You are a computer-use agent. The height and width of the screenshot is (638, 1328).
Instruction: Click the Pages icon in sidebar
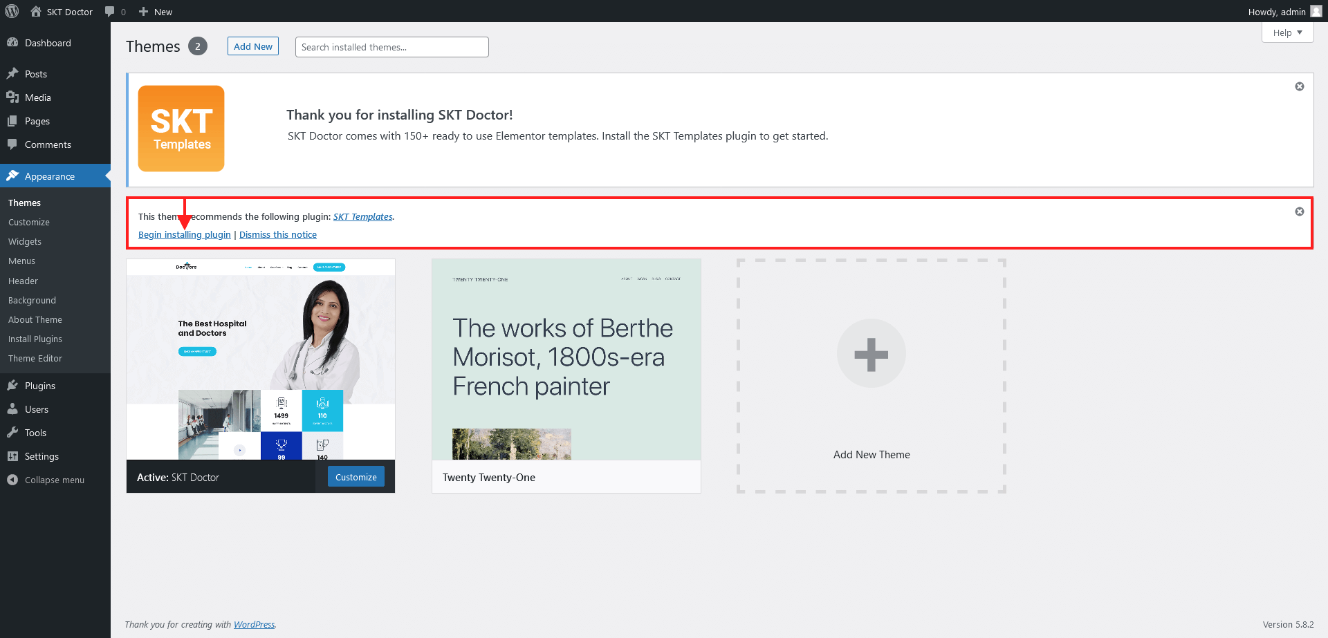(x=12, y=120)
